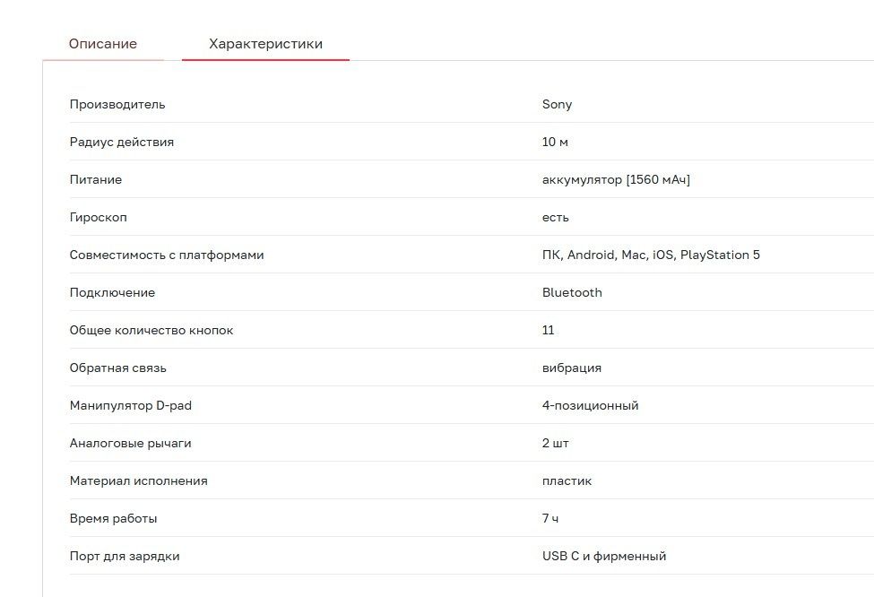Click the Время работы label

pyautogui.click(x=114, y=518)
